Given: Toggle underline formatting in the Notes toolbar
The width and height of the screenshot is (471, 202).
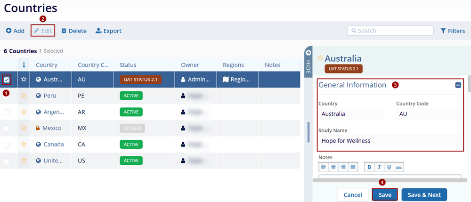Looking at the screenshot, I should [x=389, y=167].
